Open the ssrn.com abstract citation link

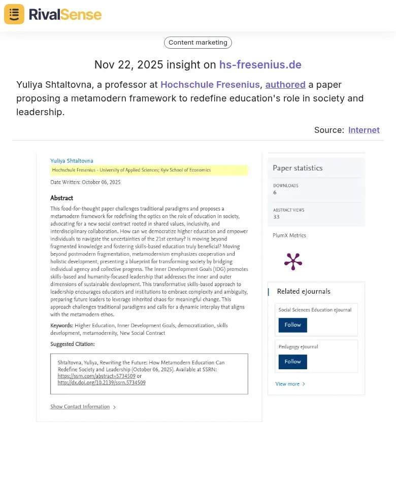coord(96,376)
